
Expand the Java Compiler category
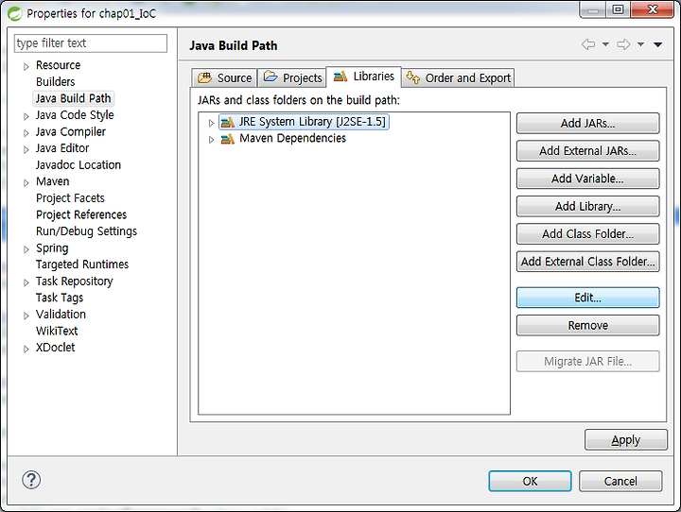pos(26,133)
